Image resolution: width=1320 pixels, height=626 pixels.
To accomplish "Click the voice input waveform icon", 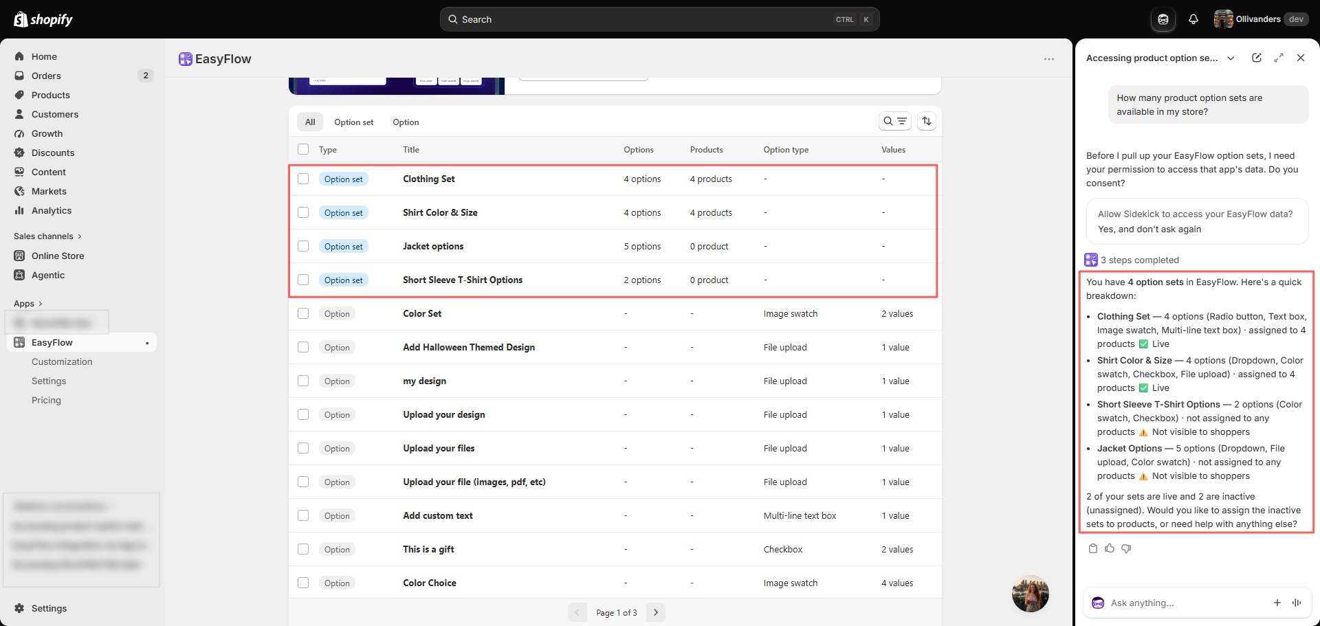I will 1297,603.
